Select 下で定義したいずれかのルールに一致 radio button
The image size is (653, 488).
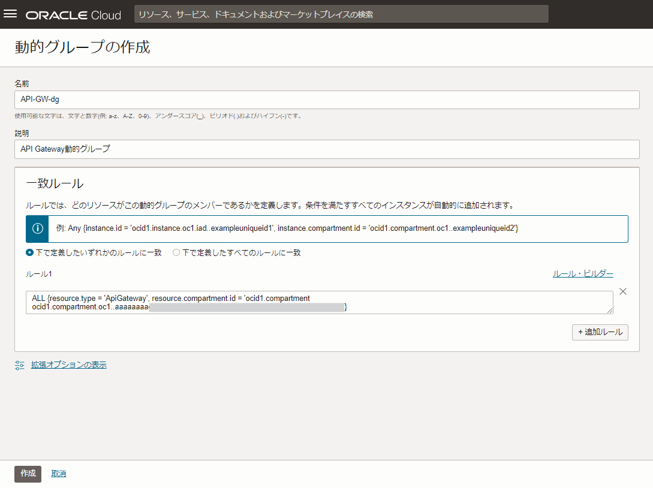tap(29, 252)
